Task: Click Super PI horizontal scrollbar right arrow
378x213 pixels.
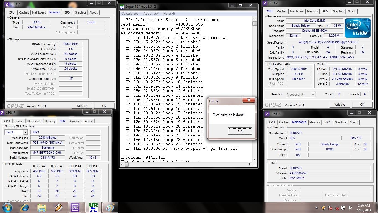Action: [250, 164]
